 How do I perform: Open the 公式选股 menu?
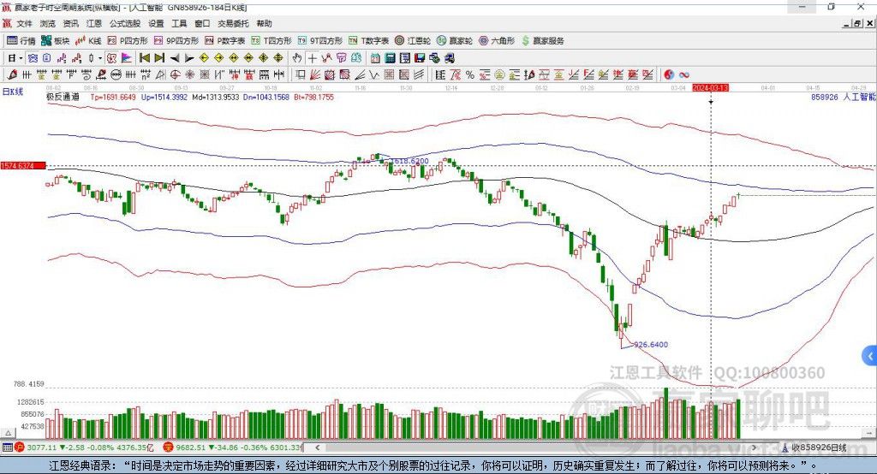click(x=125, y=23)
